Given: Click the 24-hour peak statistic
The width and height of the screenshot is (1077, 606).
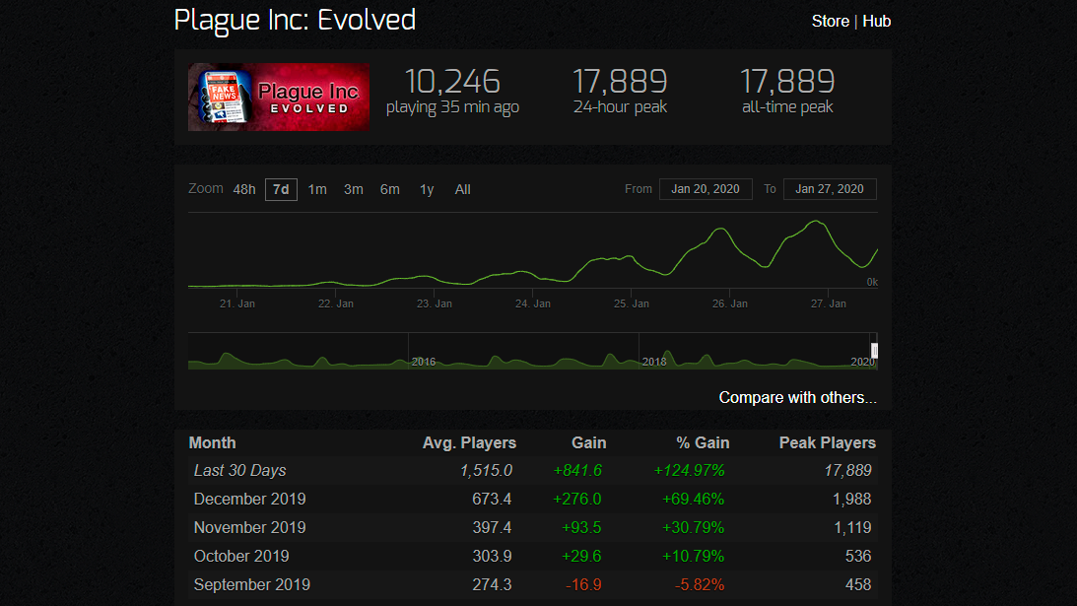Looking at the screenshot, I should pos(620,91).
